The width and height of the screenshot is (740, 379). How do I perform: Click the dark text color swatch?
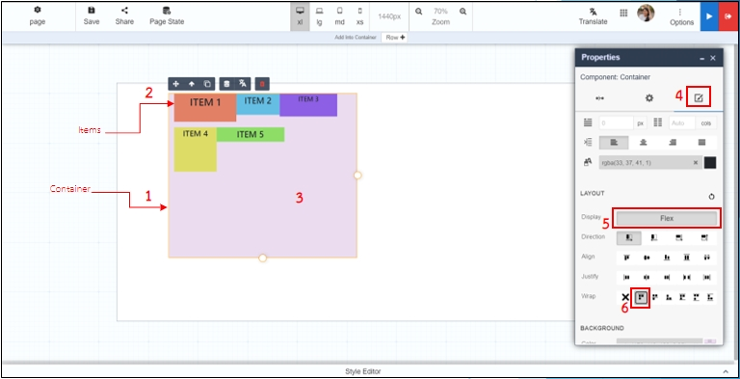pos(710,163)
